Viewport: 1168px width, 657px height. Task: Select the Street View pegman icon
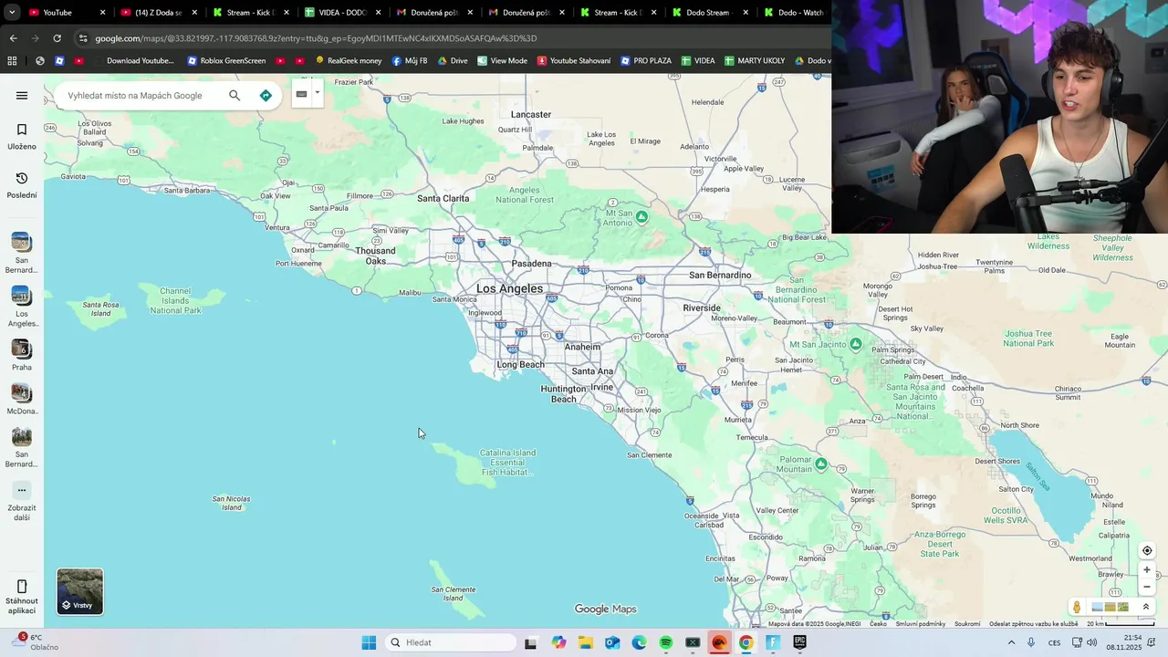1077,607
